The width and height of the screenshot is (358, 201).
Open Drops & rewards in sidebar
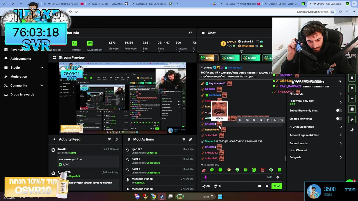coord(22,94)
